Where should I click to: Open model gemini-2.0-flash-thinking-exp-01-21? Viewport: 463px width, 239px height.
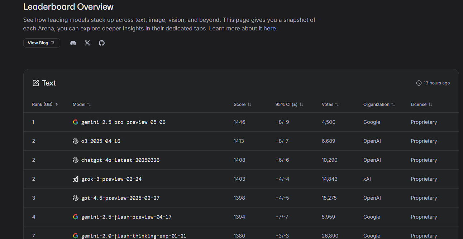point(134,236)
